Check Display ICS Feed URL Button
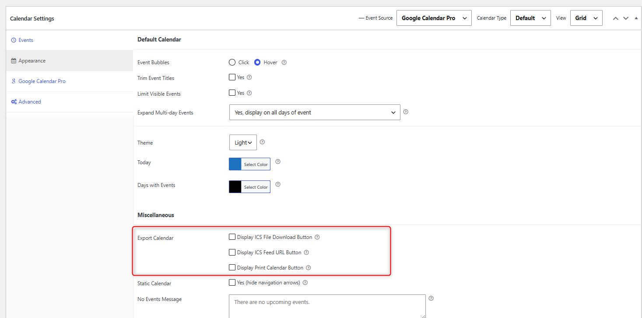The height and width of the screenshot is (318, 642). pyautogui.click(x=232, y=252)
